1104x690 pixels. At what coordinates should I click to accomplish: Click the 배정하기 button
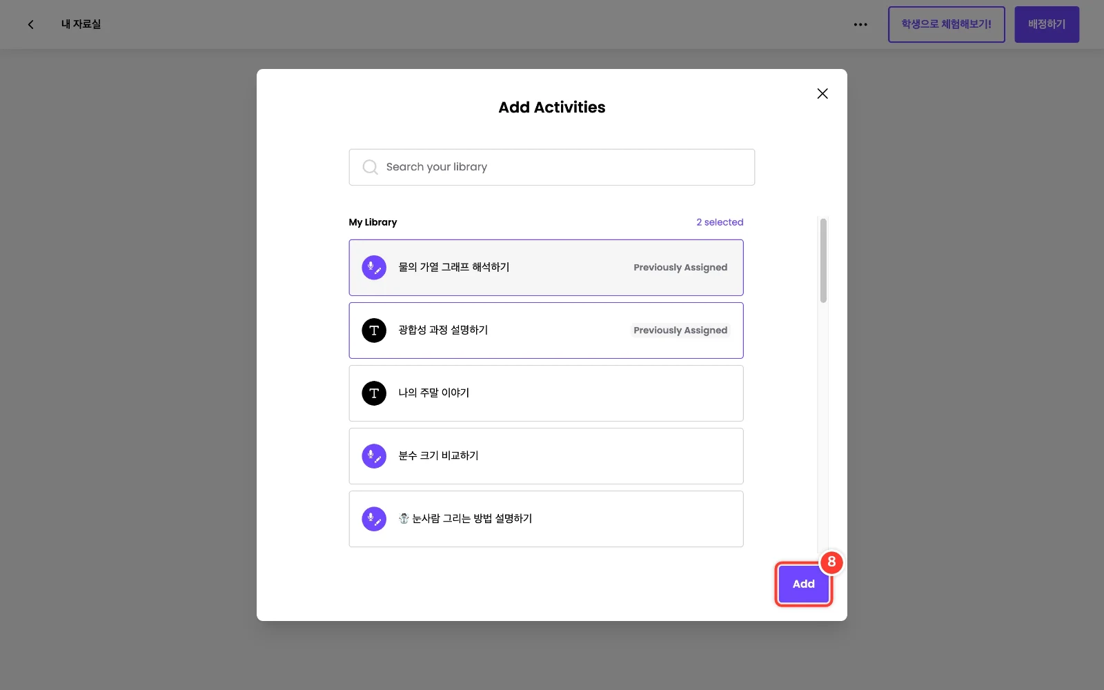tap(1047, 24)
